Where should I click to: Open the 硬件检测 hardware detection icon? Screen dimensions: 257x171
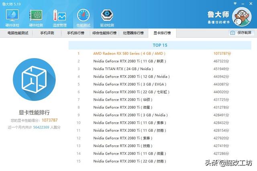click(36, 18)
